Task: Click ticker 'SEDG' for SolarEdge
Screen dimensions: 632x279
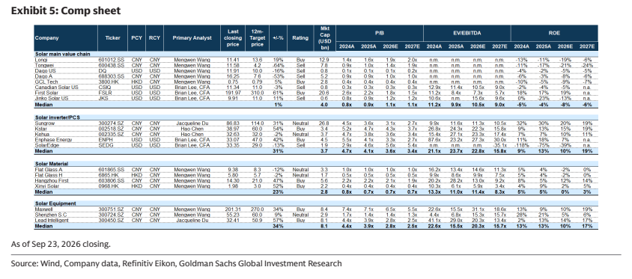Action: [x=105, y=144]
